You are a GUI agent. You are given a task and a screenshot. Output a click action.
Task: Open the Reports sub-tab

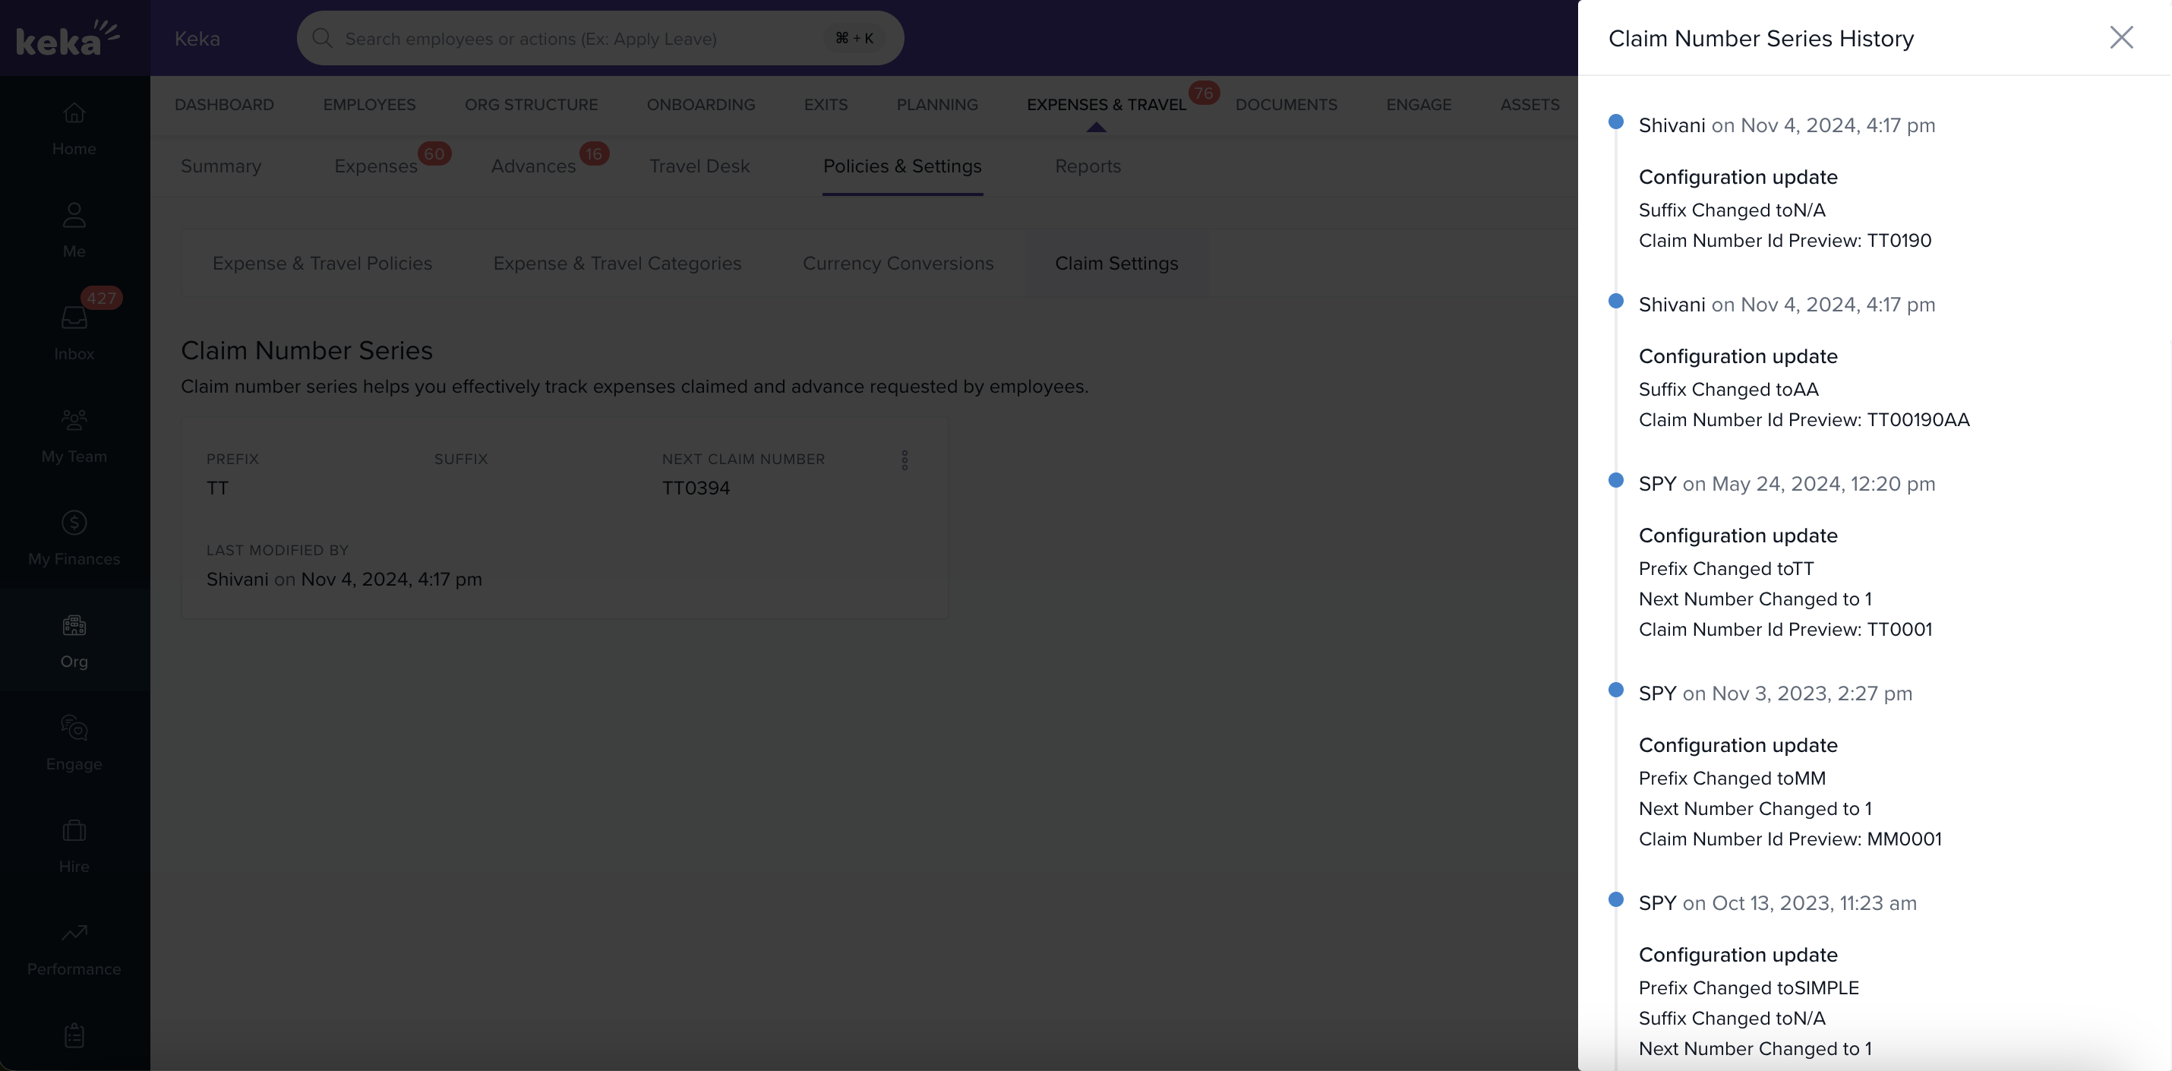[x=1088, y=166]
